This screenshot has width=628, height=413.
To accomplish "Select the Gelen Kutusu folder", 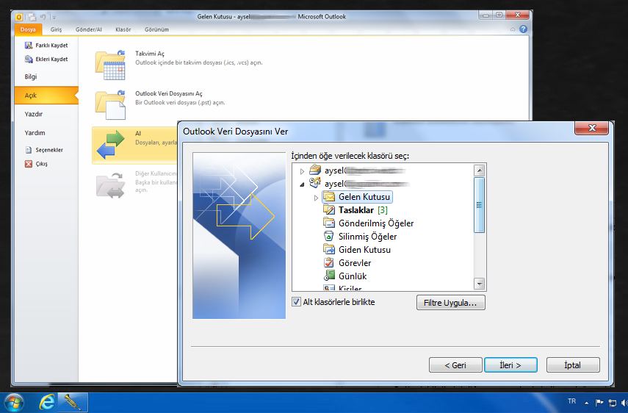I will click(357, 197).
